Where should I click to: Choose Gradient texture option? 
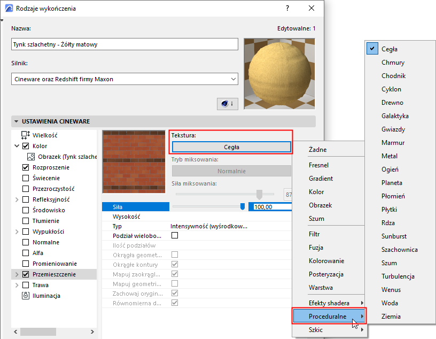321,179
